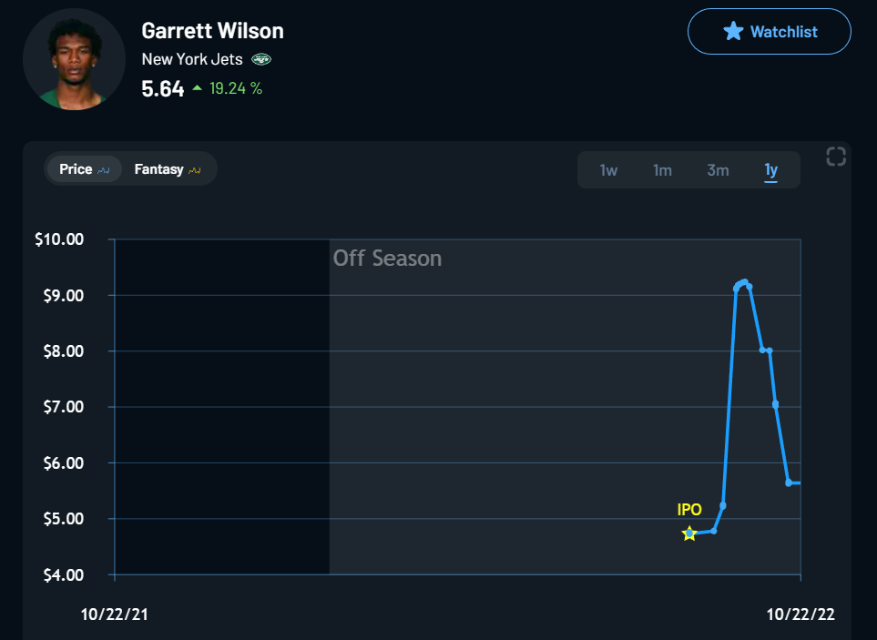
Task: Click the chart's peak data point near $9.20
Action: click(745, 282)
